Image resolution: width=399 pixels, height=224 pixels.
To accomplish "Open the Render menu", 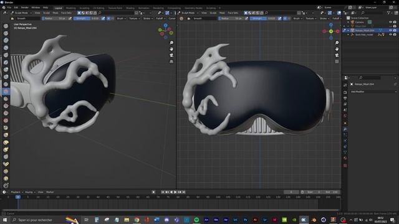I will tap(25, 7).
